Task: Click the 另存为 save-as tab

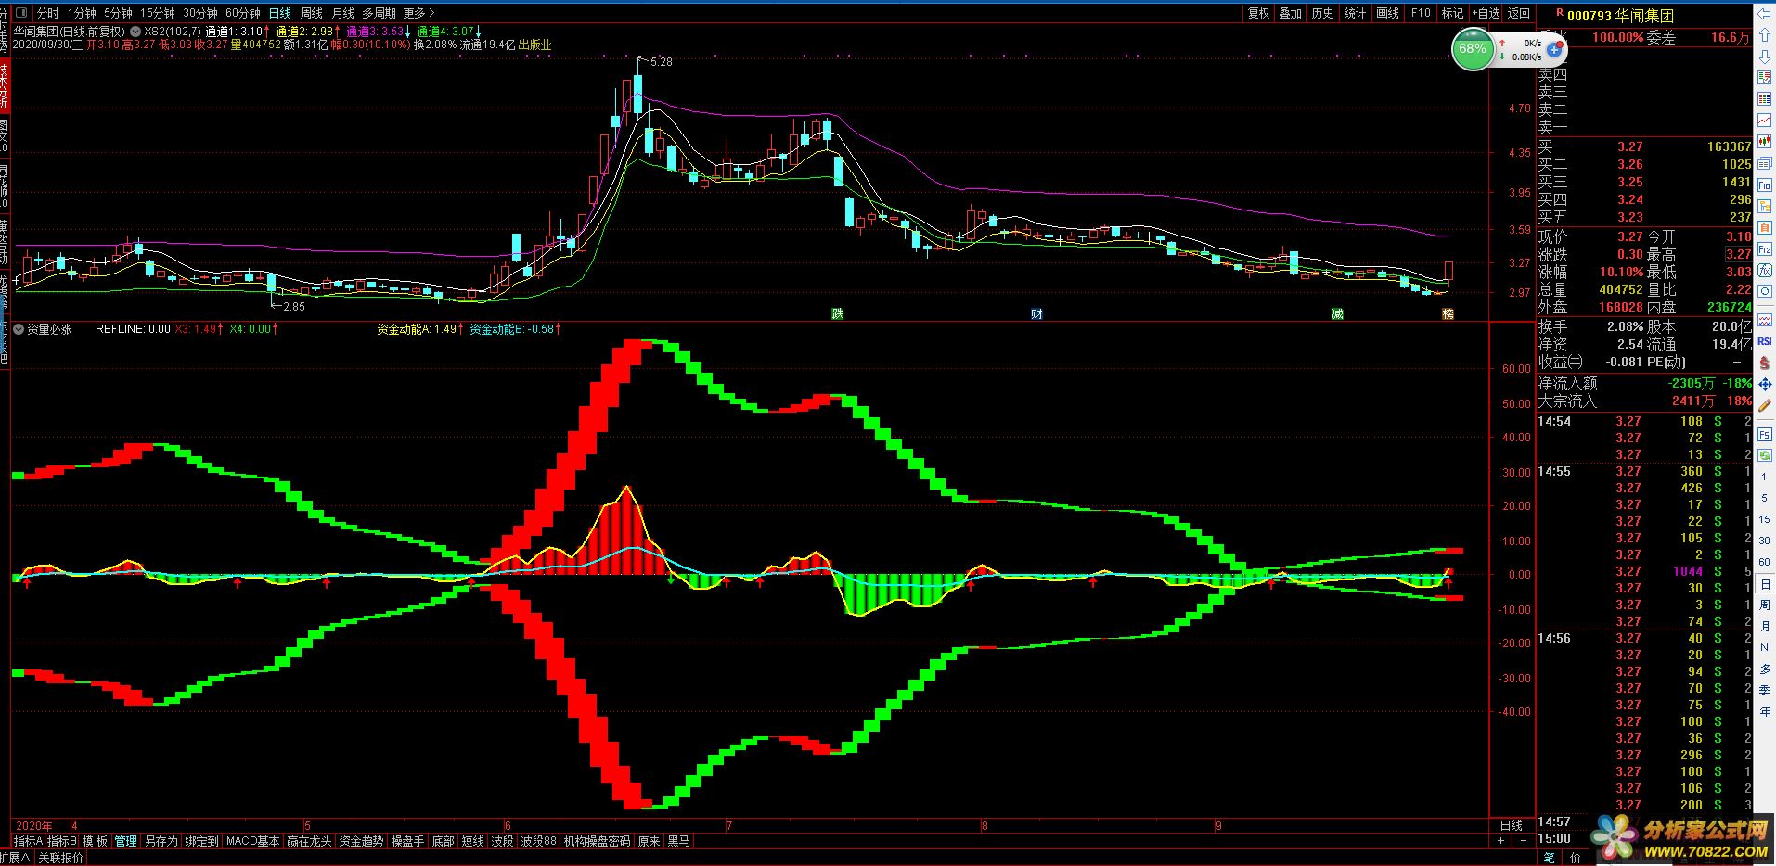Action: pyautogui.click(x=161, y=841)
